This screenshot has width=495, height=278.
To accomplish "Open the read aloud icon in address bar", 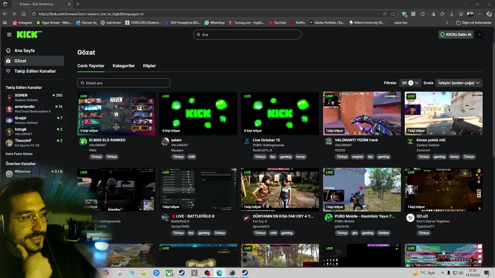I will (385, 14).
